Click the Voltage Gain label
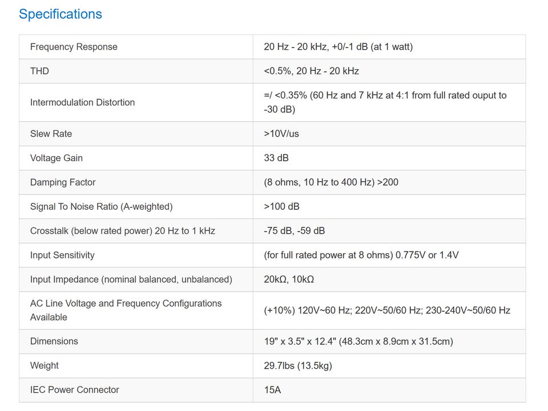This screenshot has height=411, width=548. 57,158
